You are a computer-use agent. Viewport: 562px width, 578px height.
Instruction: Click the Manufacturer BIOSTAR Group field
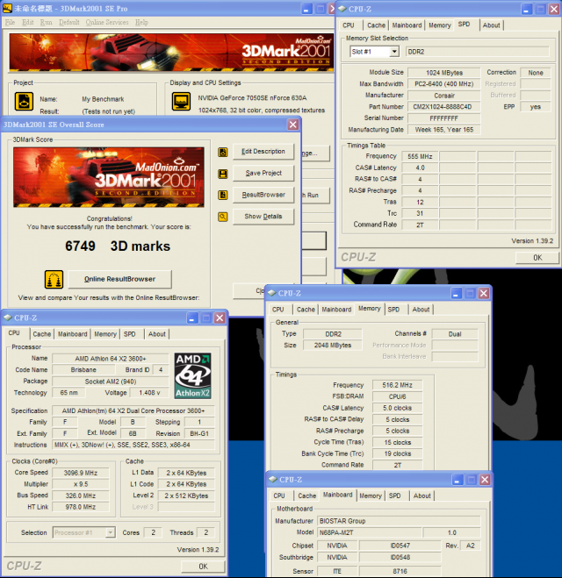(399, 521)
